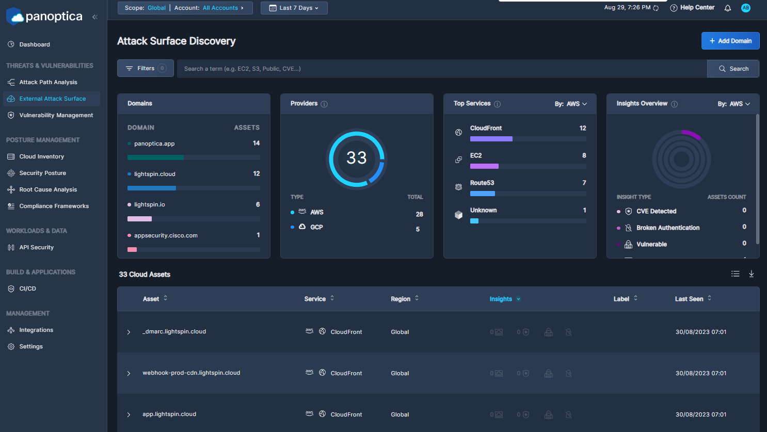Click Vulnerable insight icon
The height and width of the screenshot is (432, 767).
tap(629, 244)
